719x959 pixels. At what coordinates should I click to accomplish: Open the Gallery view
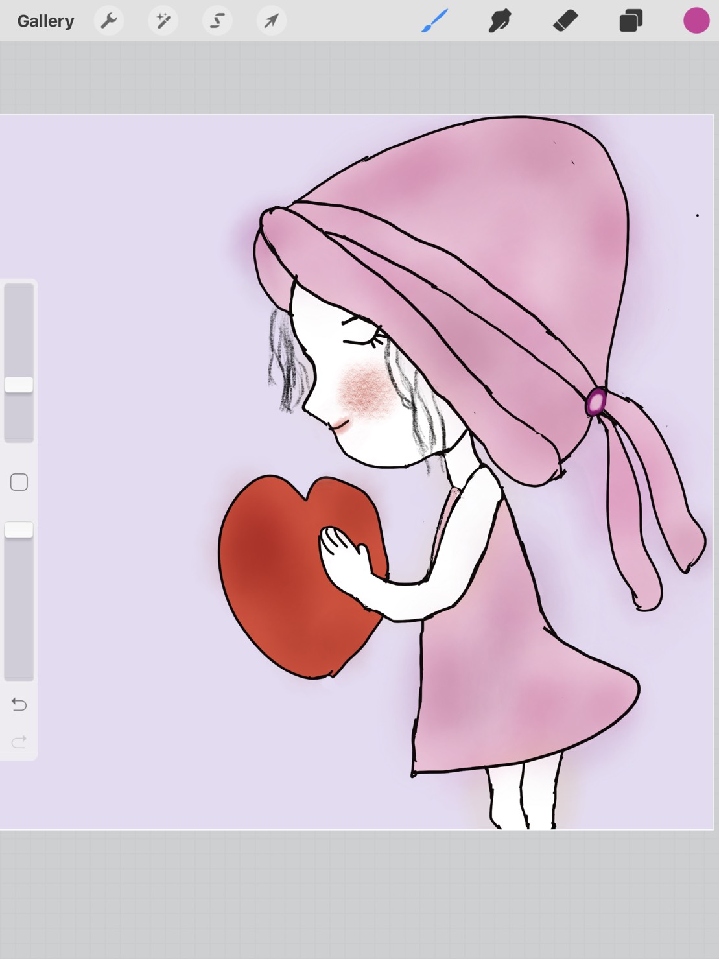[45, 21]
